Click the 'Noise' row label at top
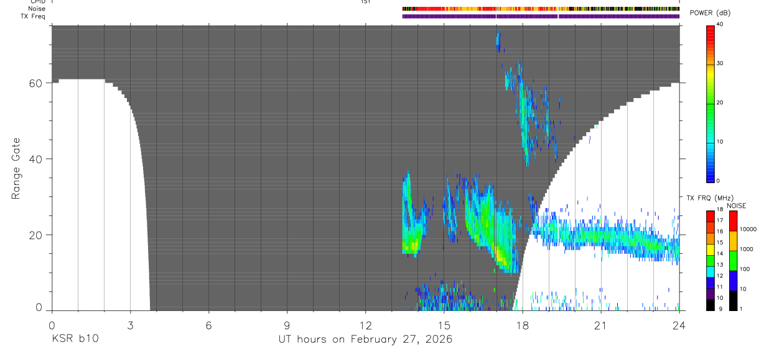 click(x=37, y=9)
